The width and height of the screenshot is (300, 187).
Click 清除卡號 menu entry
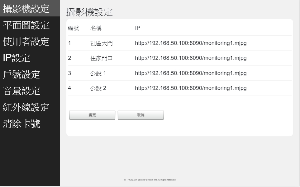point(21,124)
